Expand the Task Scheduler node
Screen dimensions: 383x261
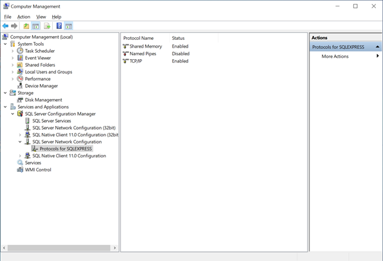tap(13, 51)
